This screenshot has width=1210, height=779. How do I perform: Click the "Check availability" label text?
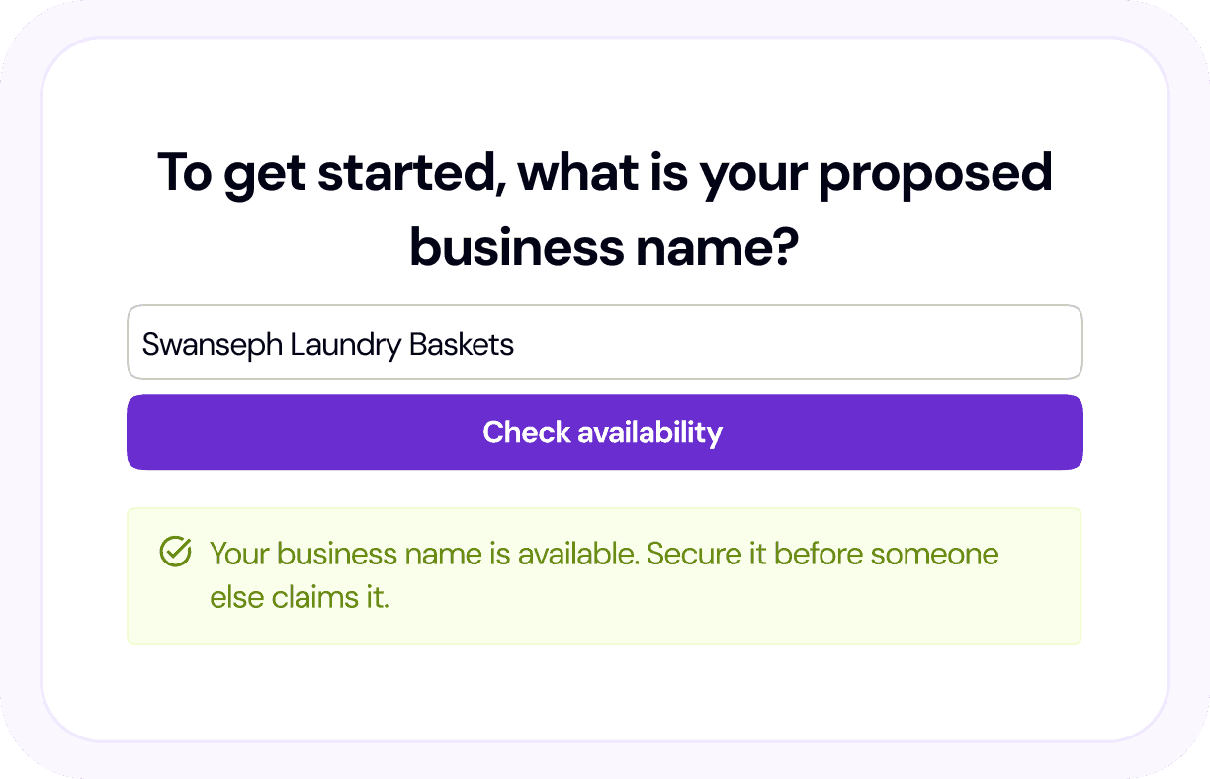coord(603,432)
